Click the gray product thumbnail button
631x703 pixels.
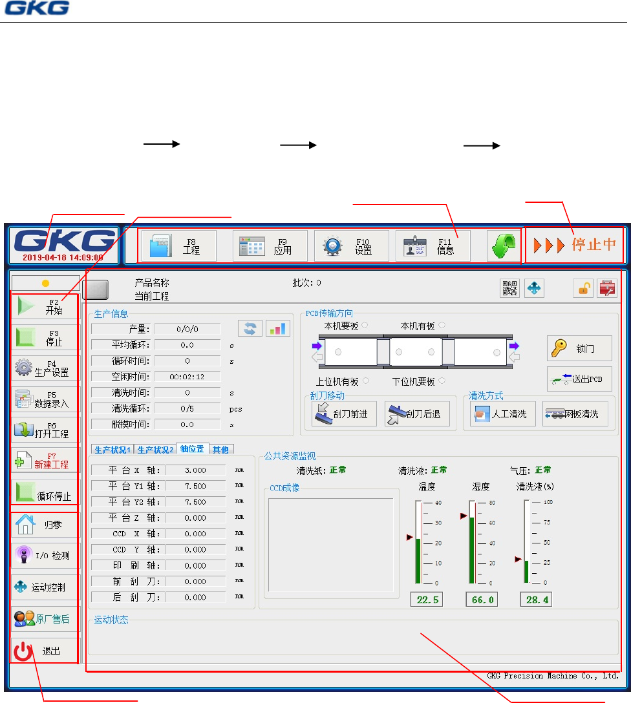96,289
